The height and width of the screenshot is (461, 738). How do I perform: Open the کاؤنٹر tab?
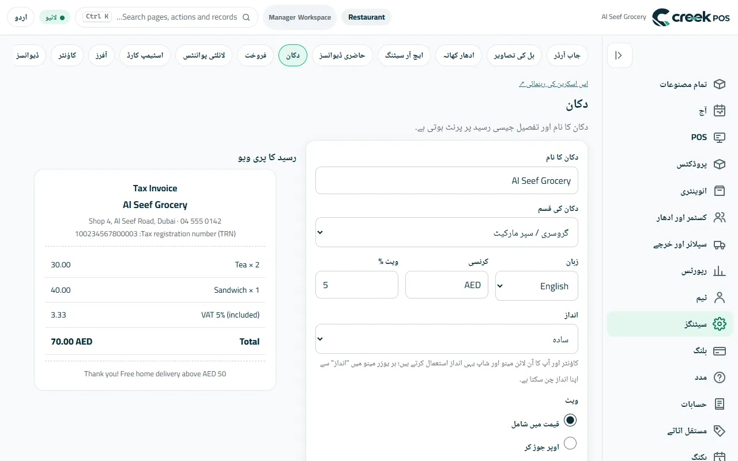(67, 55)
